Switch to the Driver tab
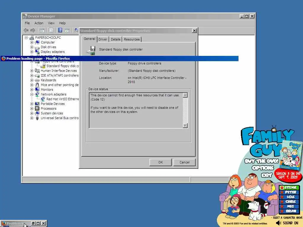The image size is (303, 227). [103, 39]
